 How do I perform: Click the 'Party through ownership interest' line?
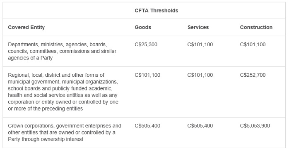tap(46, 139)
